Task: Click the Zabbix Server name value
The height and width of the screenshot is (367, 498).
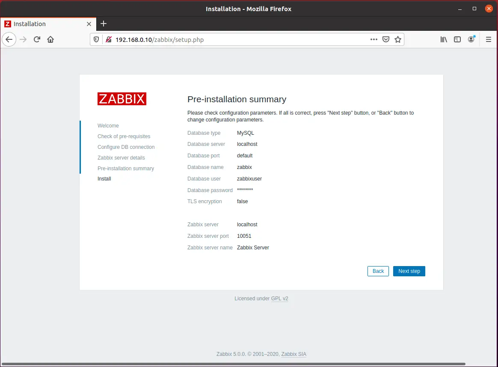Action: 253,248
